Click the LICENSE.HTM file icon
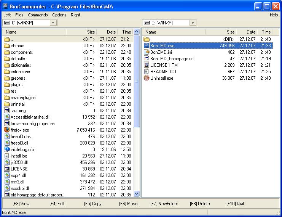This screenshot has height=217, width=282. click(147, 65)
